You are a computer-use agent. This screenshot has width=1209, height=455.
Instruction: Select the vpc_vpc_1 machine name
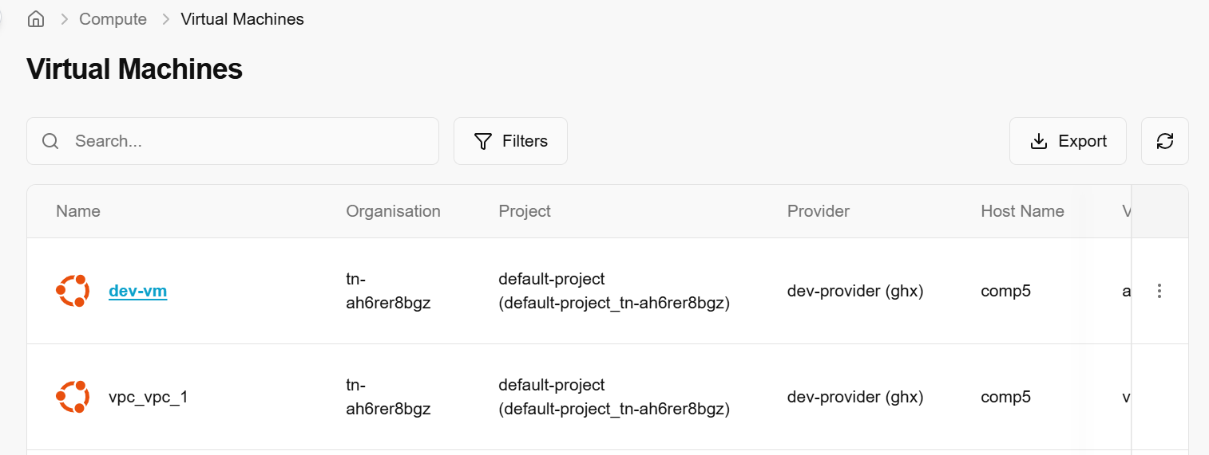(149, 397)
